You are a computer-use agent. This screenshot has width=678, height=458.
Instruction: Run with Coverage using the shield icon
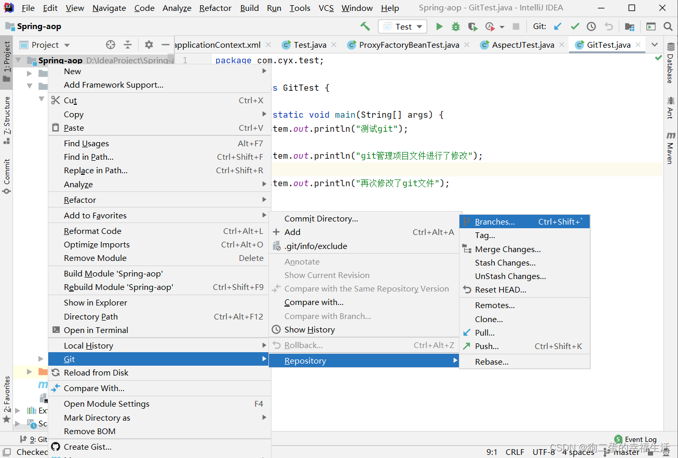(x=472, y=26)
